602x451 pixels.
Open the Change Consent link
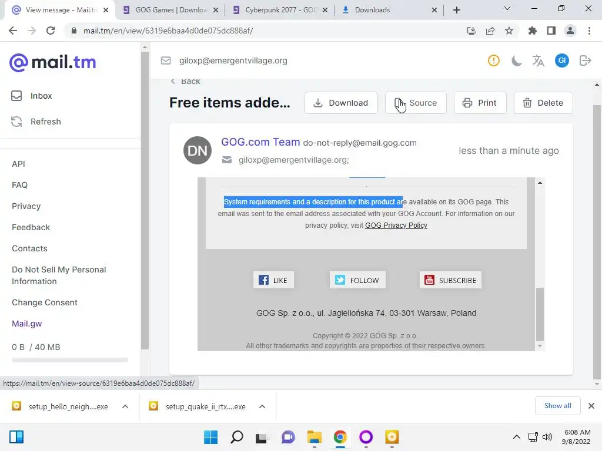45,302
